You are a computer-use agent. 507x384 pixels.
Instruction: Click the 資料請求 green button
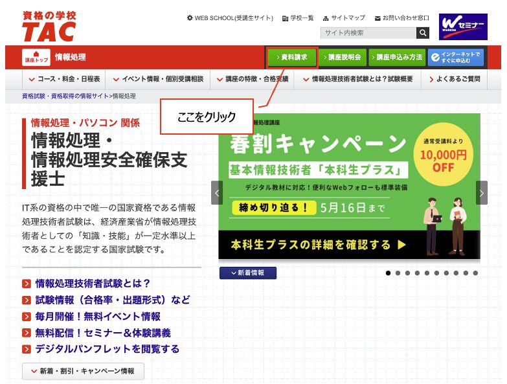292,57
